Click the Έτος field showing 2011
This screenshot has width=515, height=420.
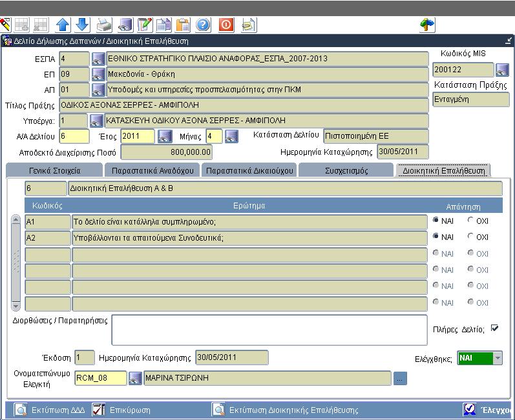pos(138,136)
